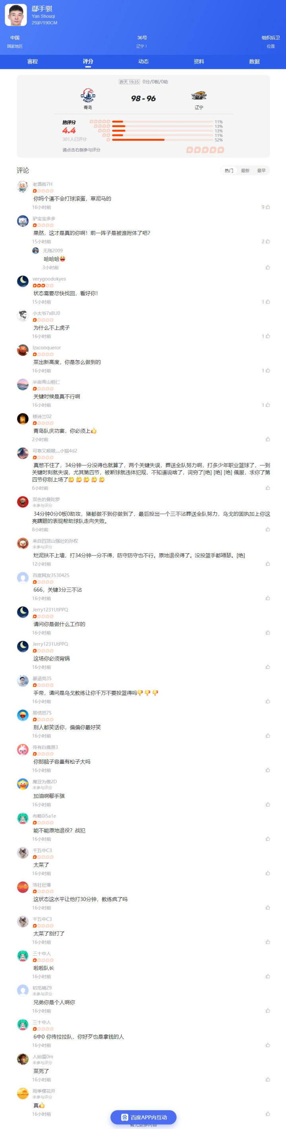Sort comments by 最新

point(245,171)
